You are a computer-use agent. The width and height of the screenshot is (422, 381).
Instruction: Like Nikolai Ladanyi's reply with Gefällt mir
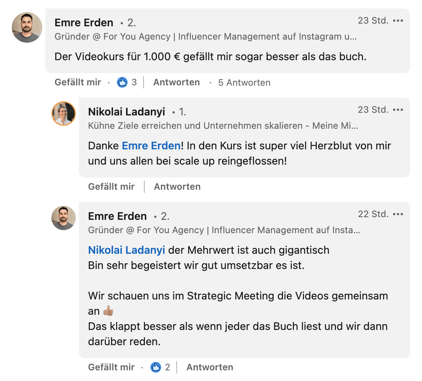[111, 187]
